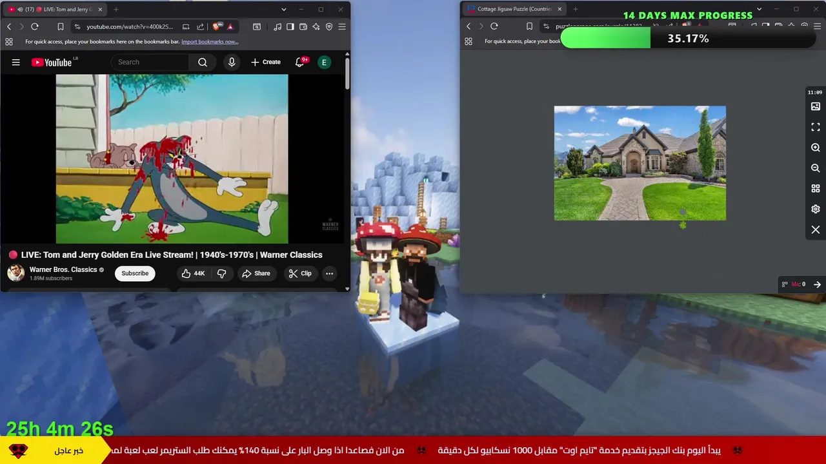Reload the YouTube page

point(35,26)
